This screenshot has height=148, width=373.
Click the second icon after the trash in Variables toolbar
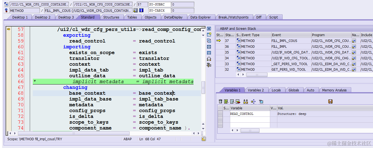tap(226, 102)
